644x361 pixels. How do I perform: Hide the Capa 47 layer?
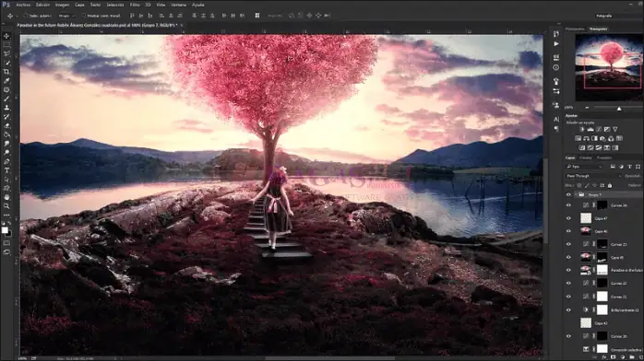pyautogui.click(x=569, y=218)
